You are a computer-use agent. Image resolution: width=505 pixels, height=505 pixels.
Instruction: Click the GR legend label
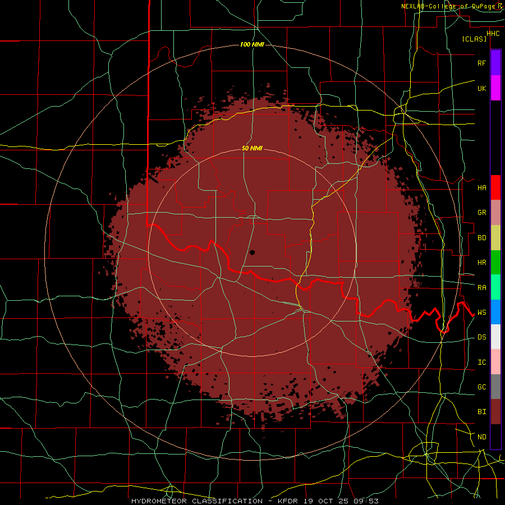tap(481, 213)
